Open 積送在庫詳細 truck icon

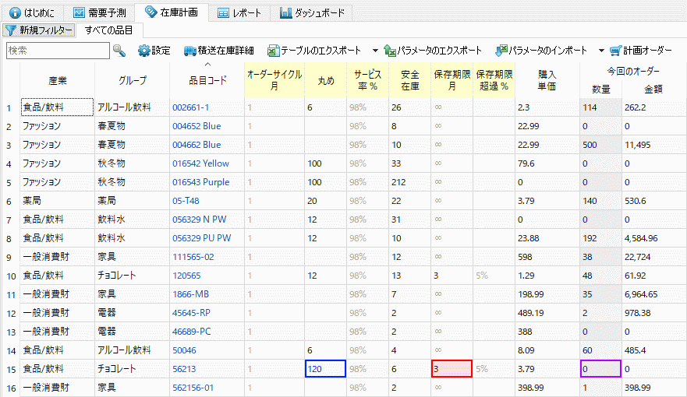click(191, 51)
